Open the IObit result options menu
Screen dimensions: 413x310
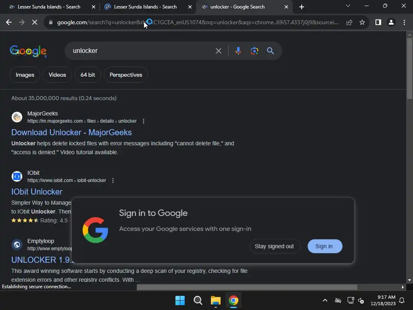click(113, 180)
